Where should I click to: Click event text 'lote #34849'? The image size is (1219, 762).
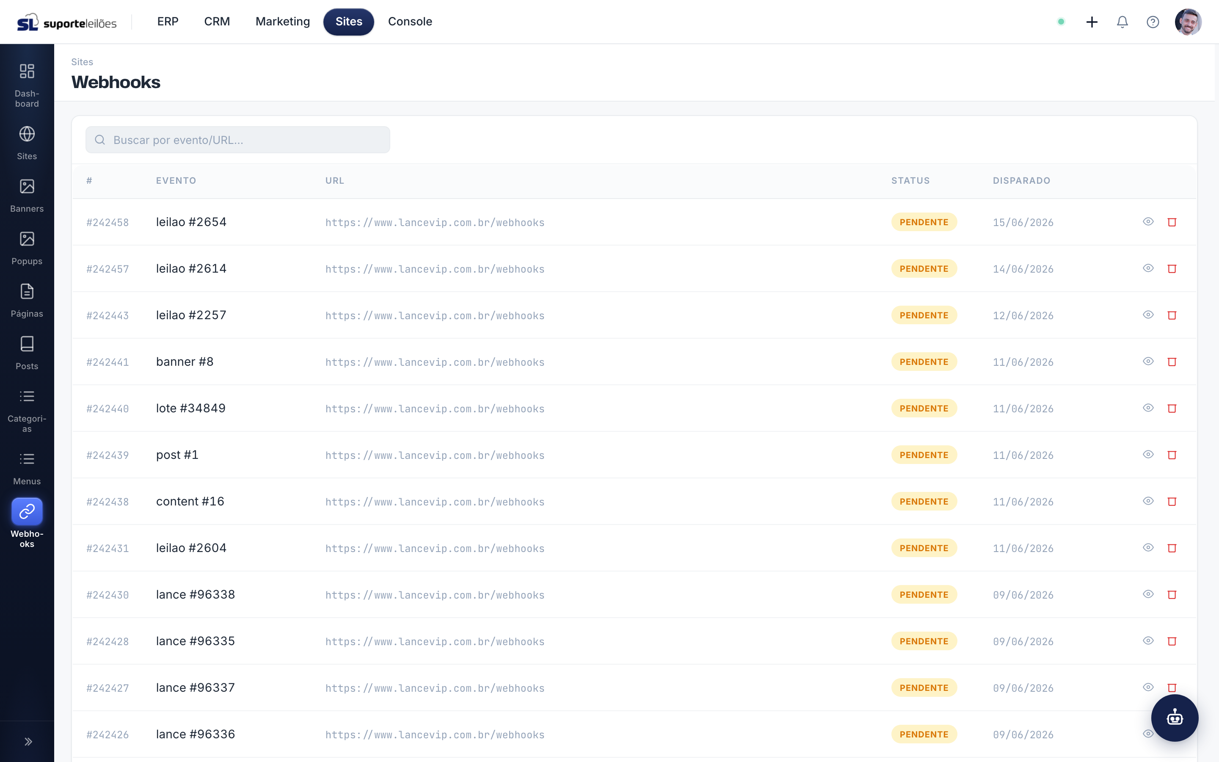[190, 408]
